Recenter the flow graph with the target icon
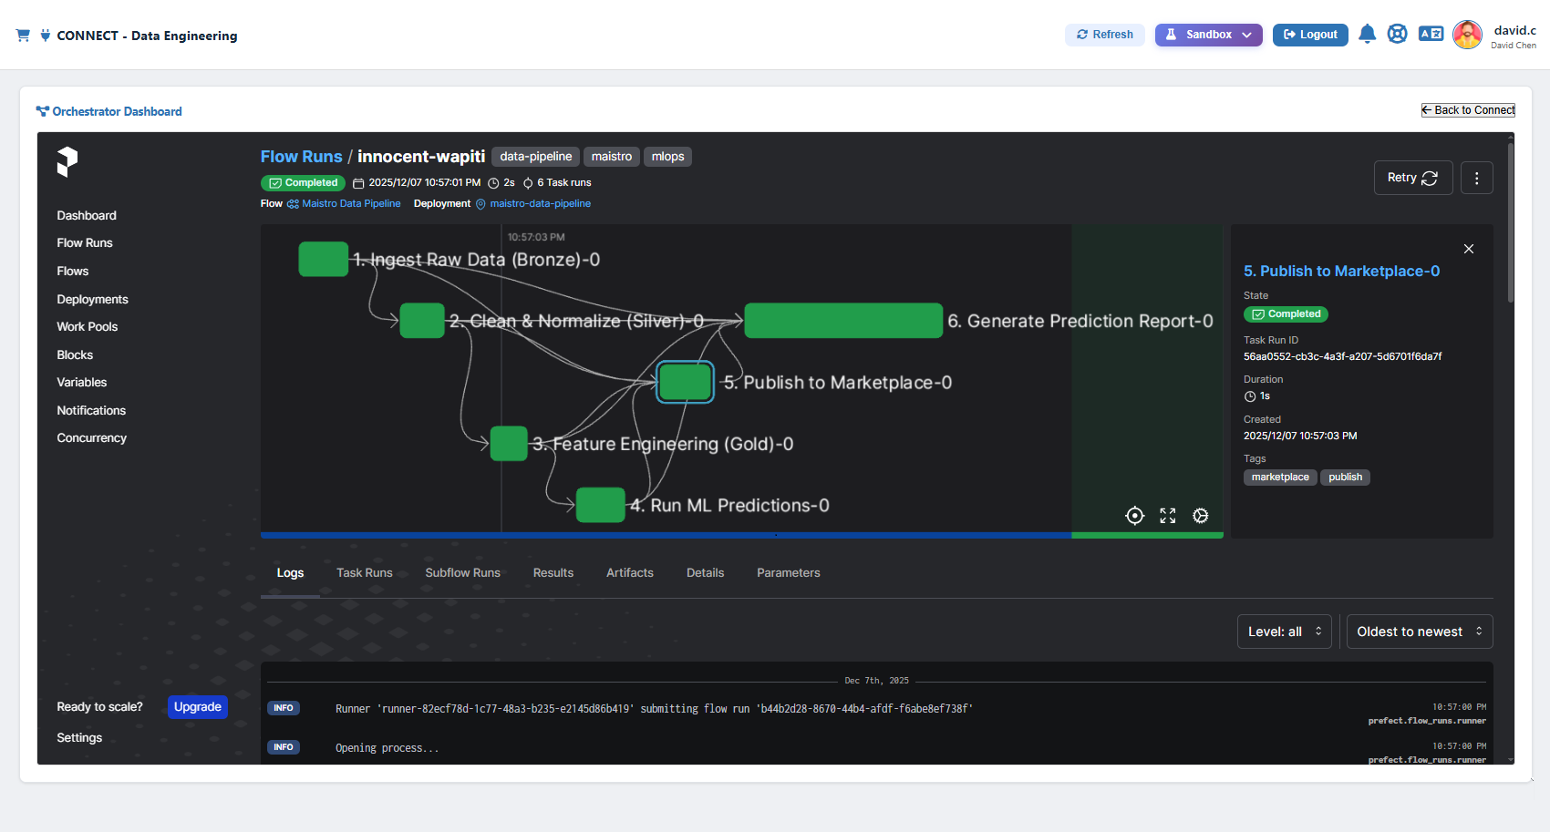 [1134, 515]
